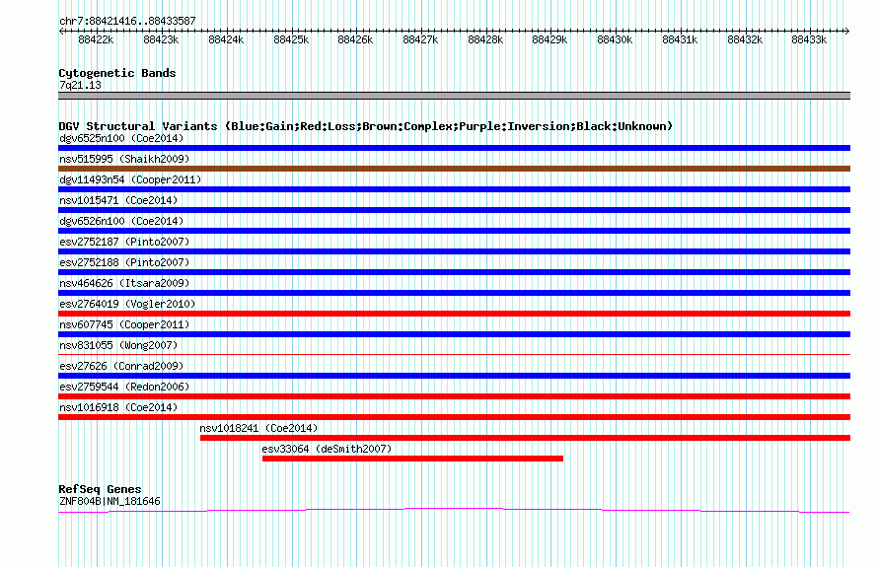
Task: Click the 88425k ruler position
Action: tap(291, 39)
